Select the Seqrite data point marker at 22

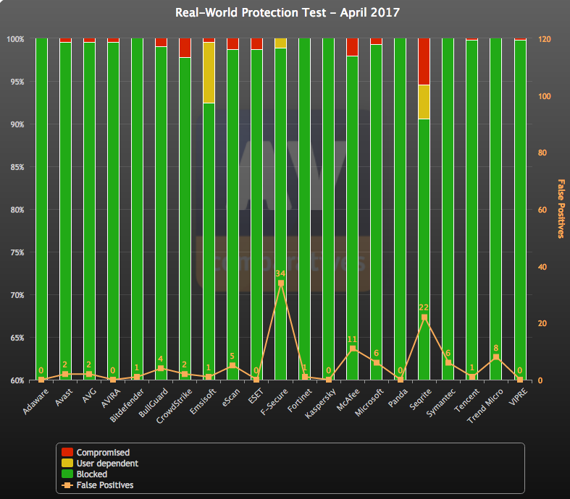click(424, 317)
